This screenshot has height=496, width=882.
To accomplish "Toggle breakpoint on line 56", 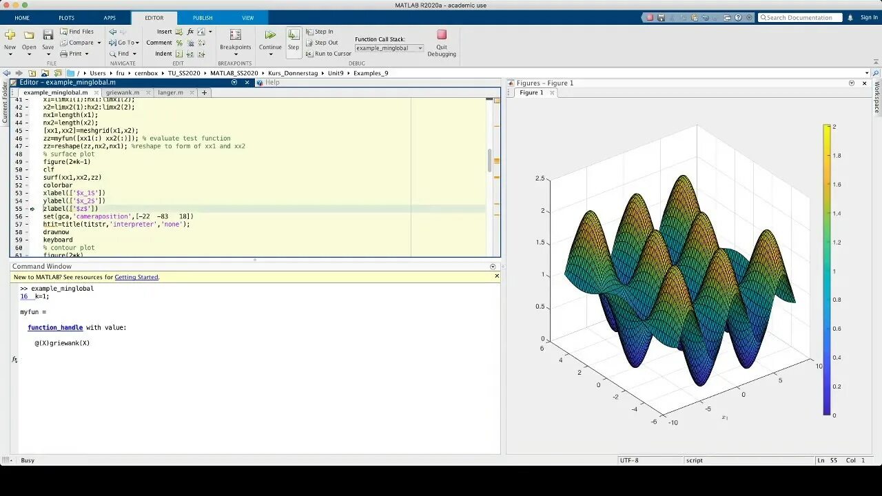I will tap(28, 216).
